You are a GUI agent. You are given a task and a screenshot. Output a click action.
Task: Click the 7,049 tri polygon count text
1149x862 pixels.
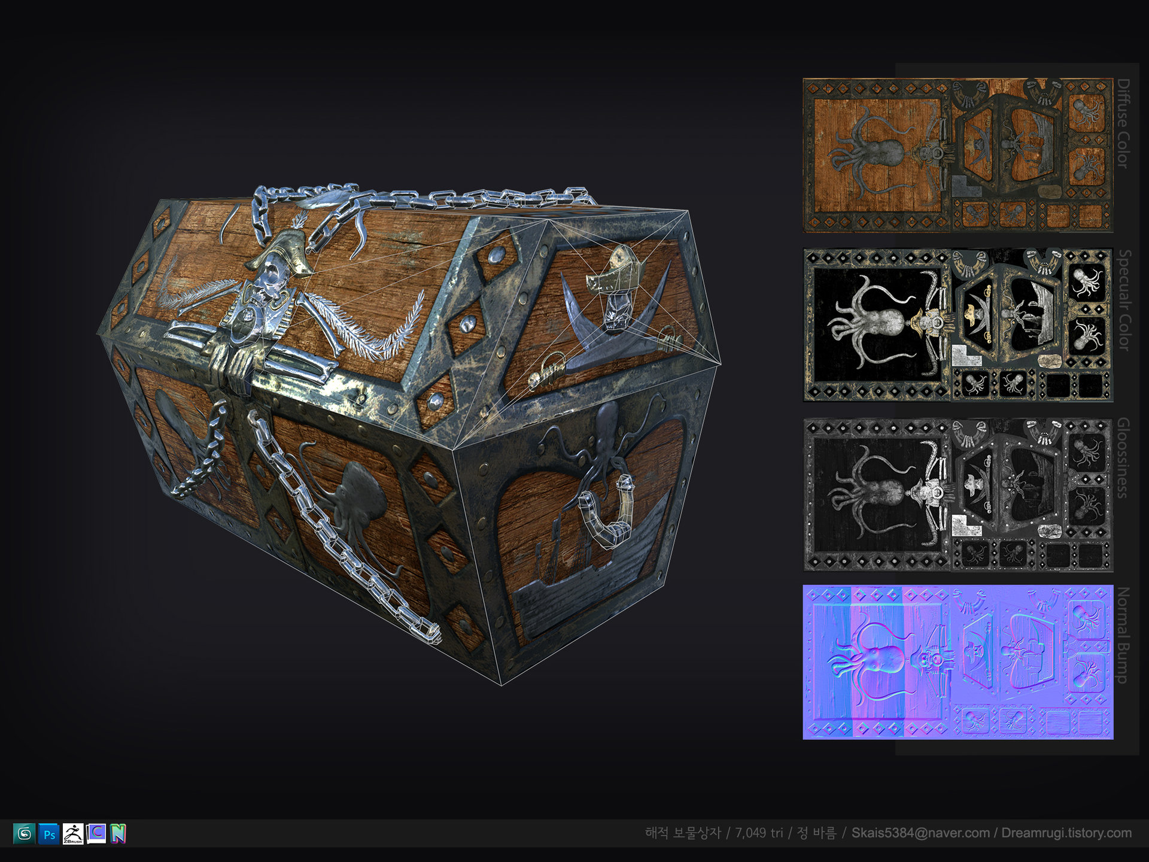point(759,833)
